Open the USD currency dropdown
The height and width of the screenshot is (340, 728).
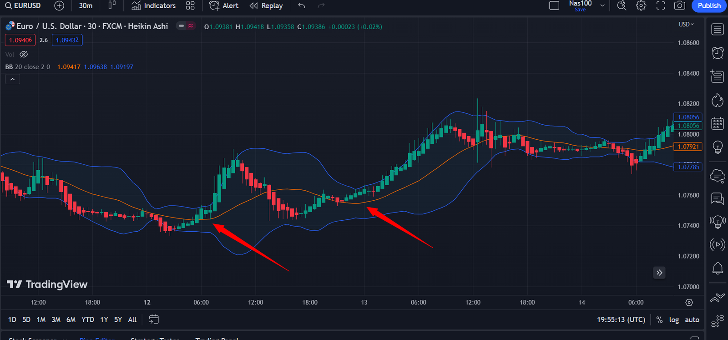point(686,25)
